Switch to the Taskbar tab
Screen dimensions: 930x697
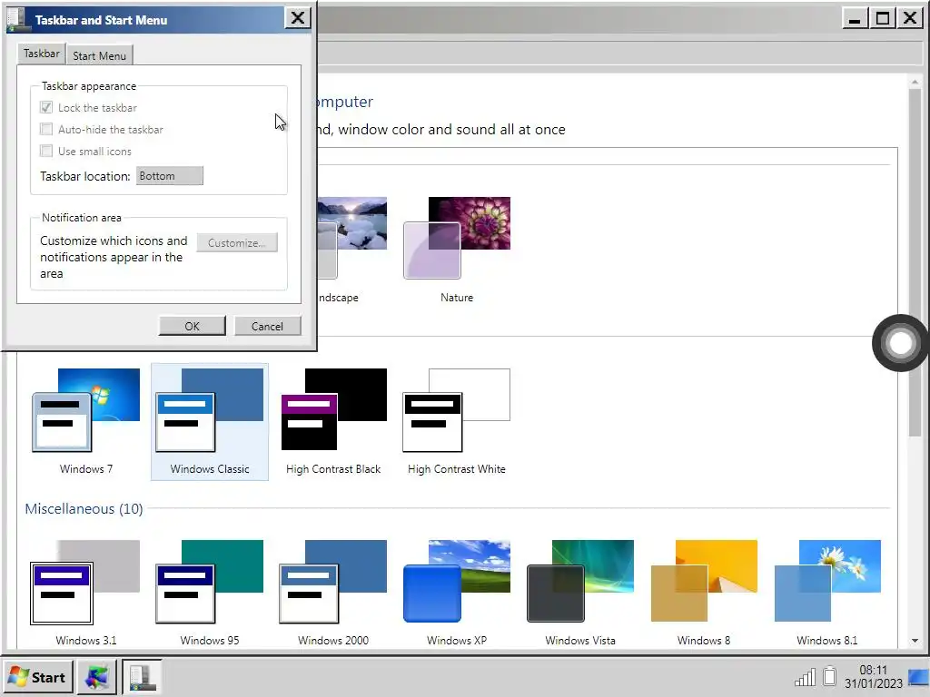42,54
